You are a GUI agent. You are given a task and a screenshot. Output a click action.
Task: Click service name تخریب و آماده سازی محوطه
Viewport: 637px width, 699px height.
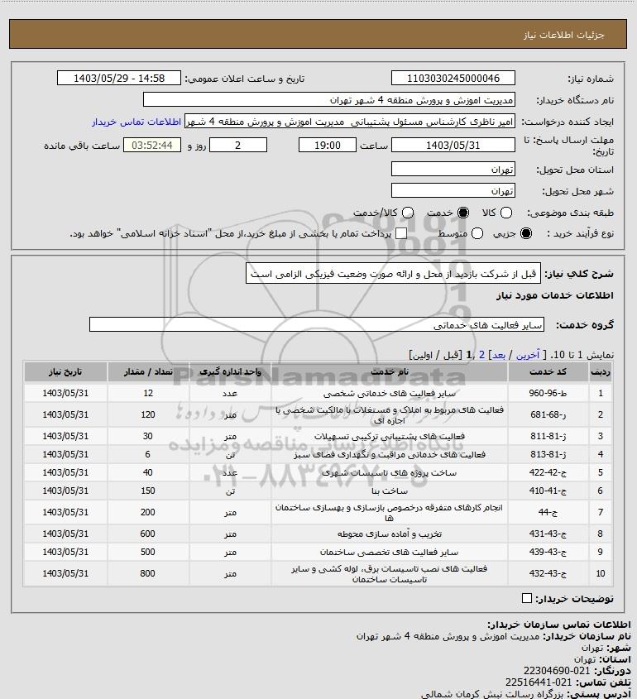click(389, 534)
